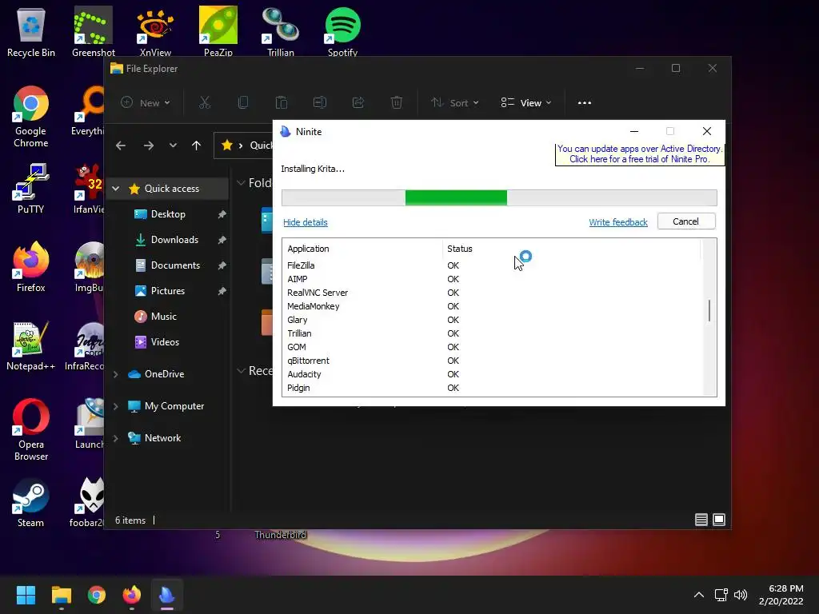Open the Firefox desktop shortcut
819x614 pixels.
(x=31, y=267)
